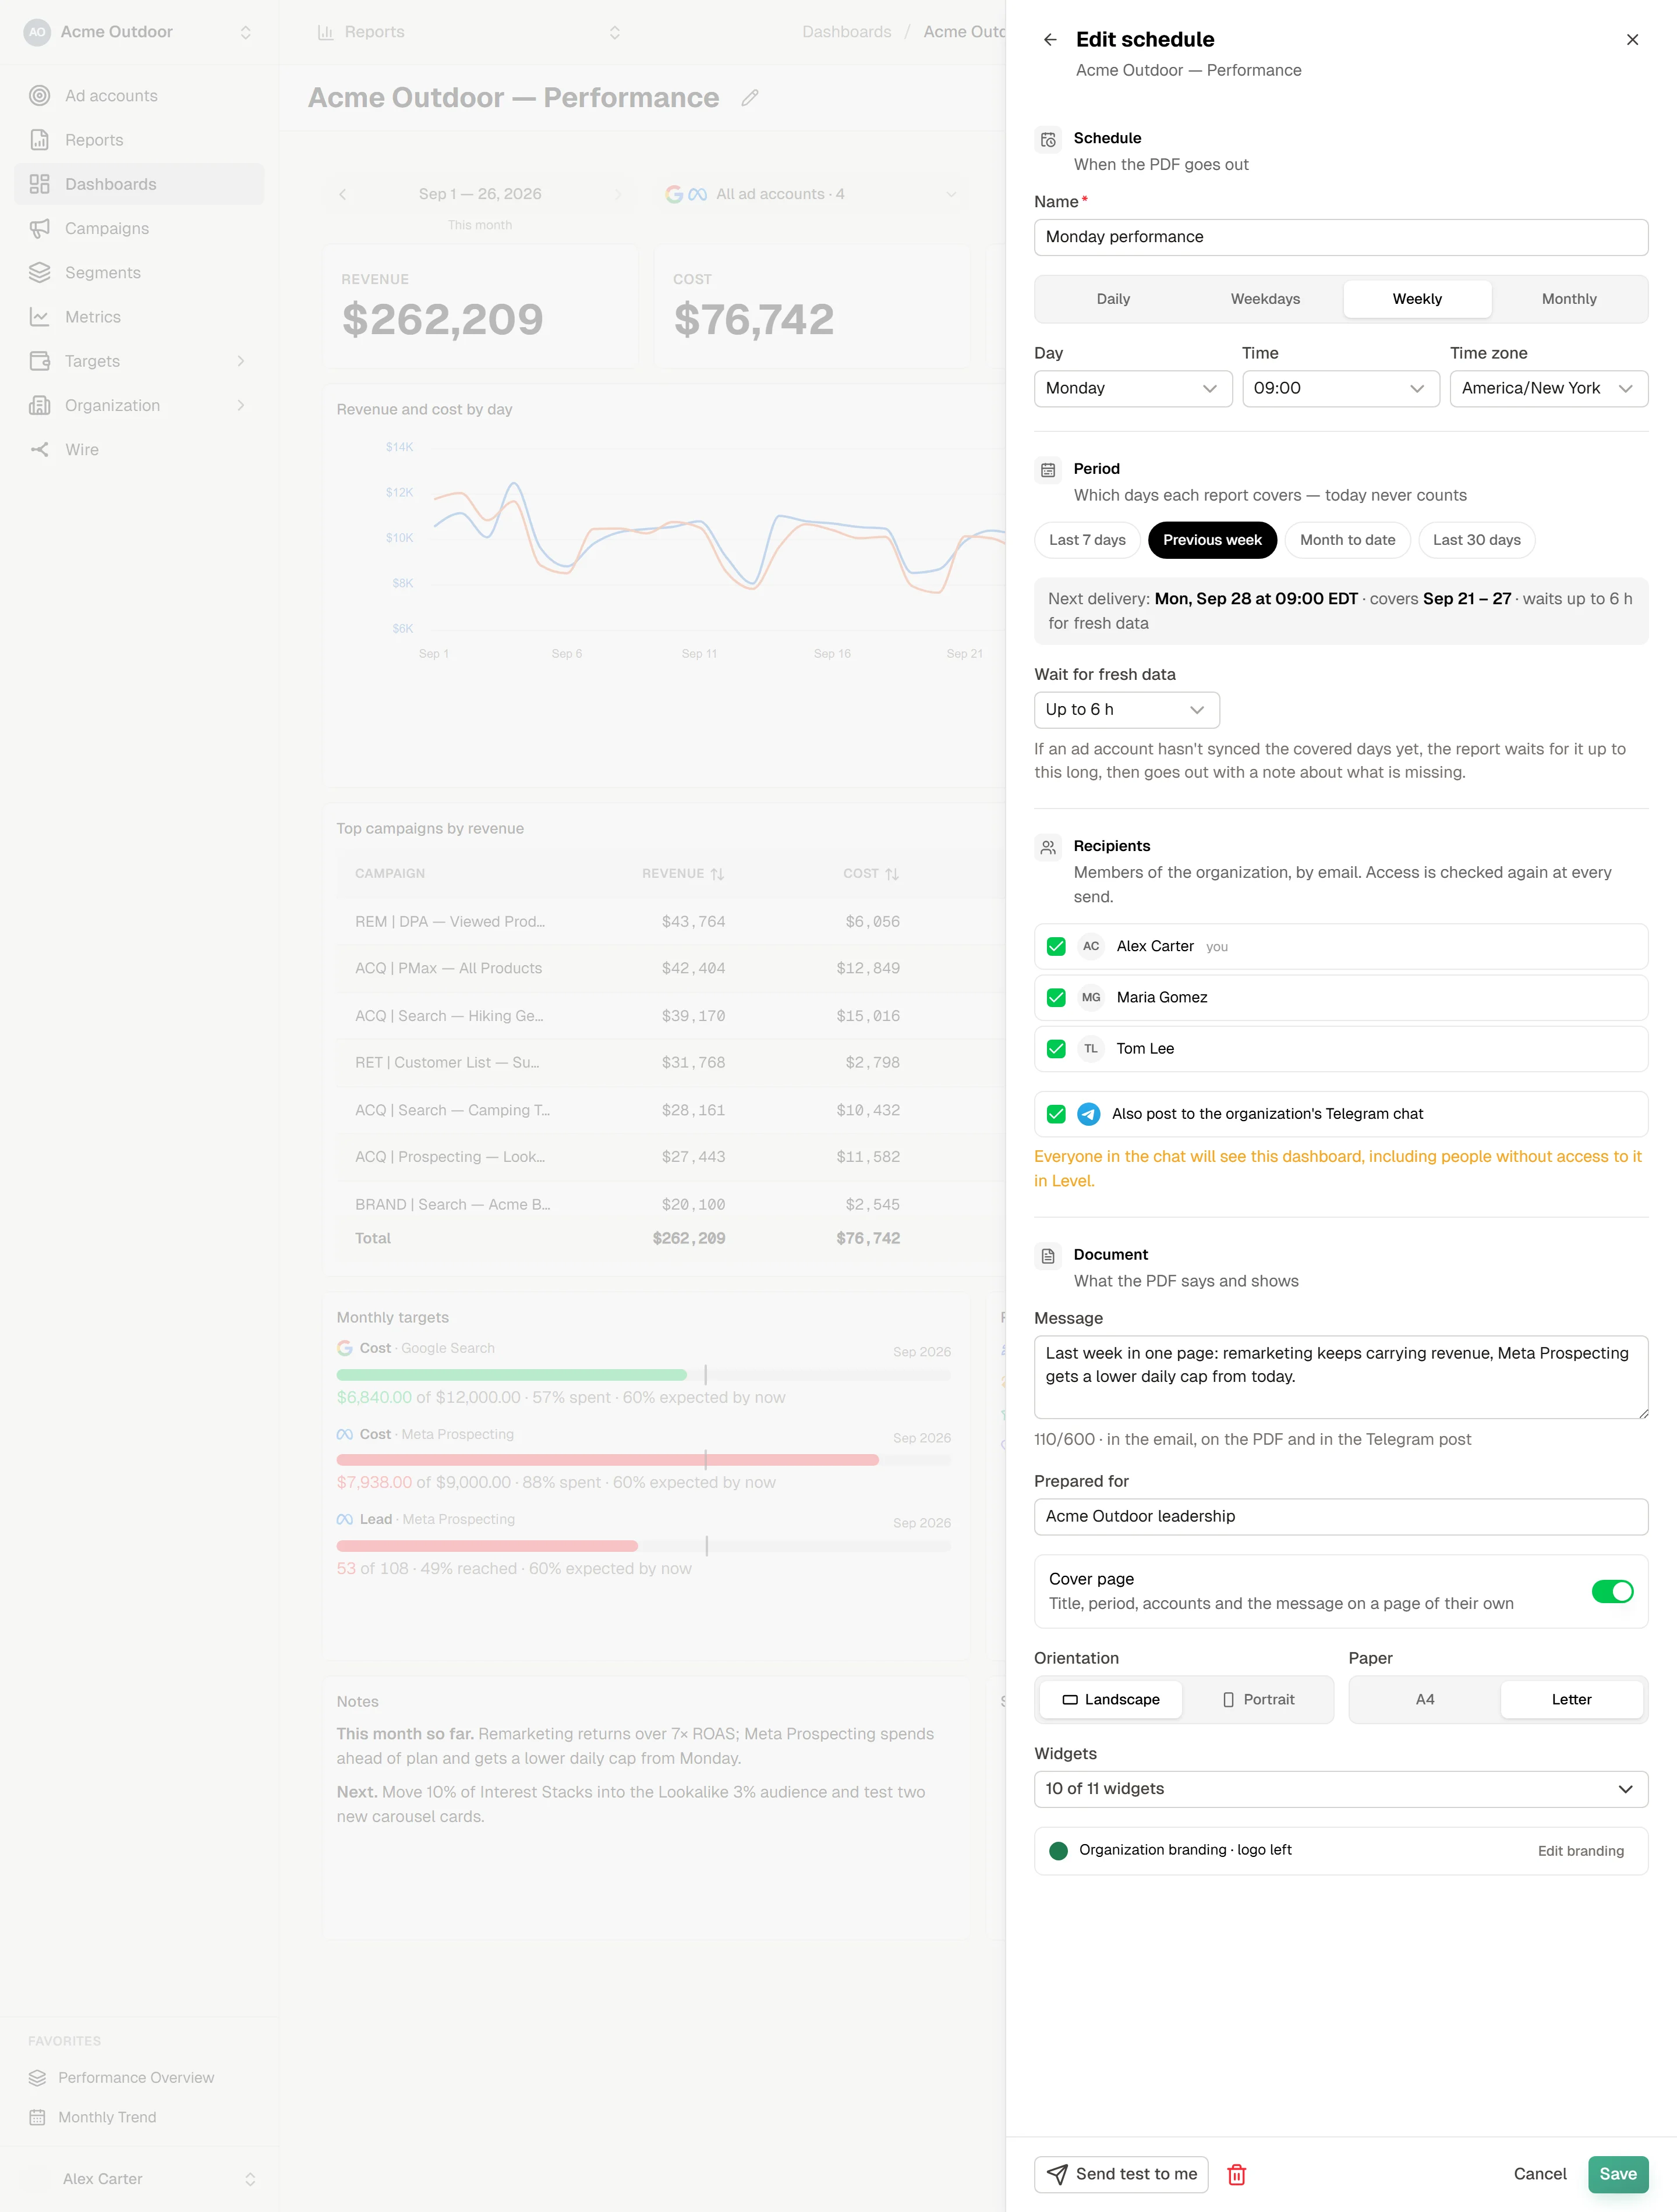Open Metrics in the sidebar

(140, 317)
